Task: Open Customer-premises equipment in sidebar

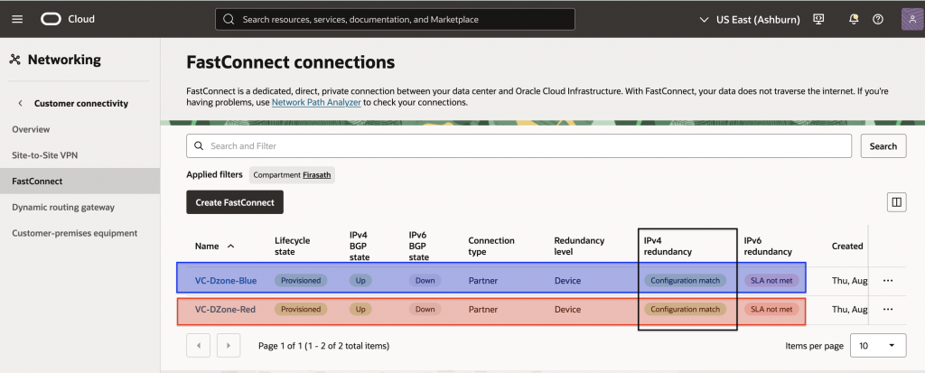Action: [x=74, y=233]
